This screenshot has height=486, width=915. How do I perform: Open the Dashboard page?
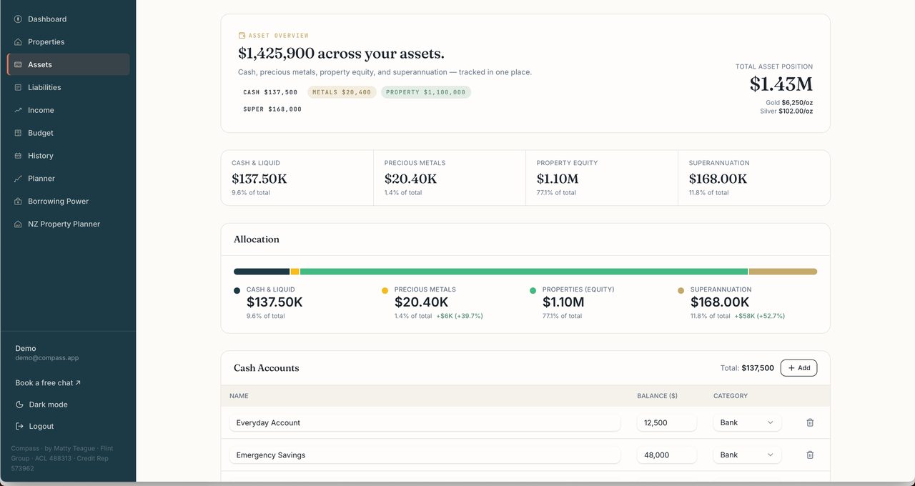(69, 19)
